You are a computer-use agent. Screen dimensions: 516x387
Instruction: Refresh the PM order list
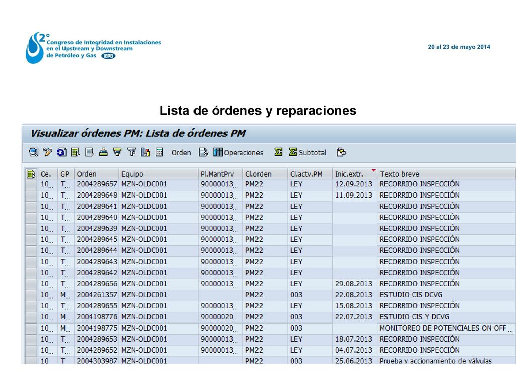[x=61, y=152]
